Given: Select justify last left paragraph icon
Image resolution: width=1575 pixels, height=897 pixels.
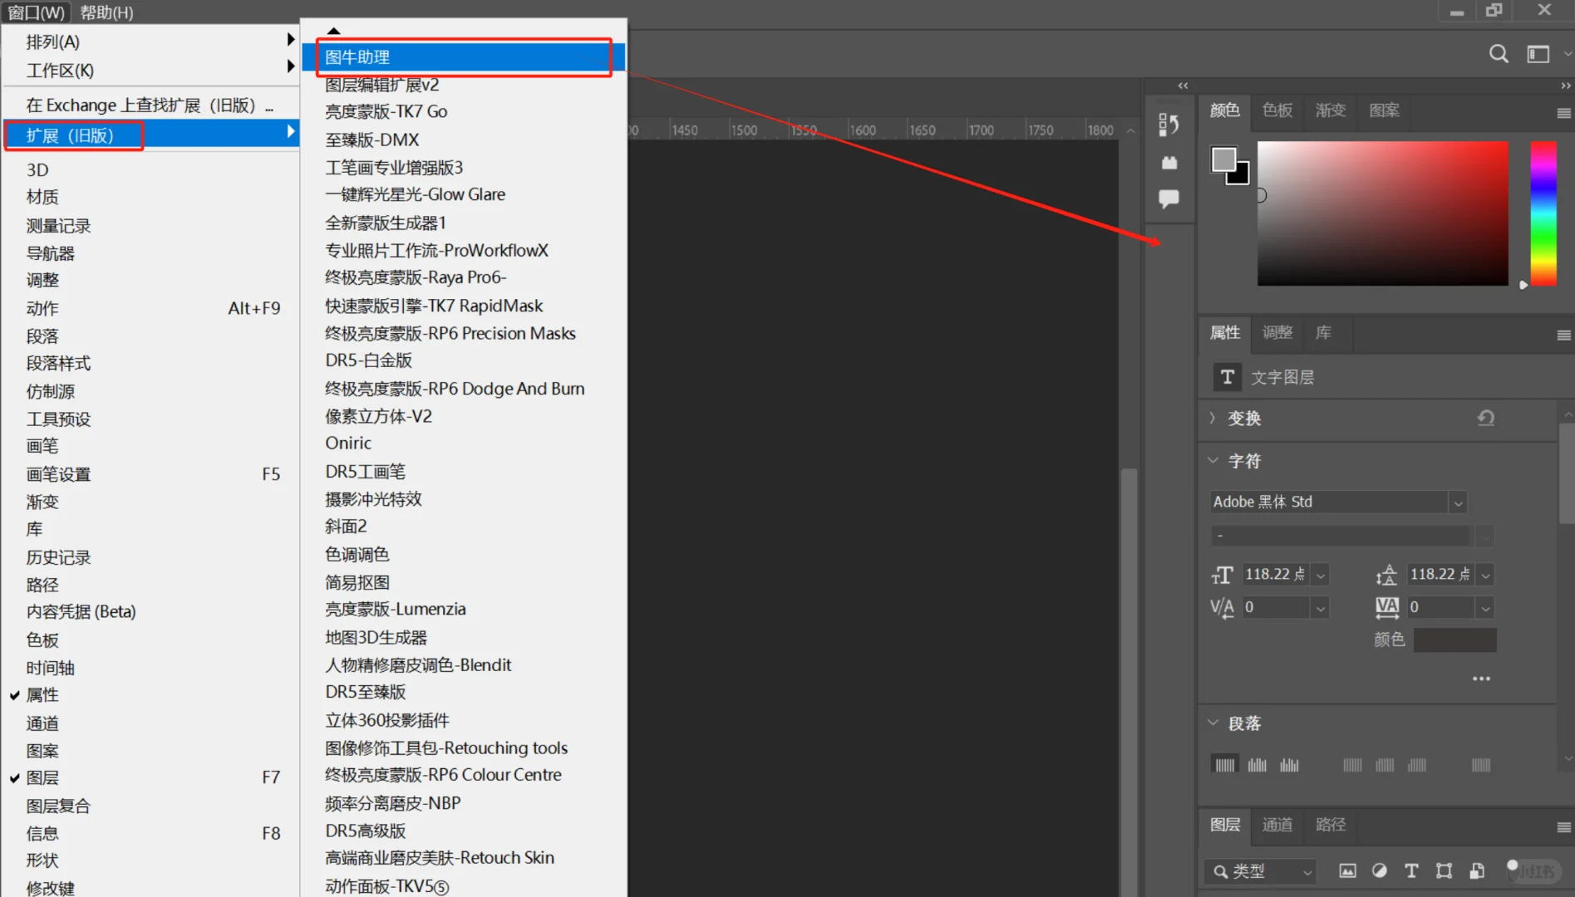Looking at the screenshot, I should pos(1353,765).
